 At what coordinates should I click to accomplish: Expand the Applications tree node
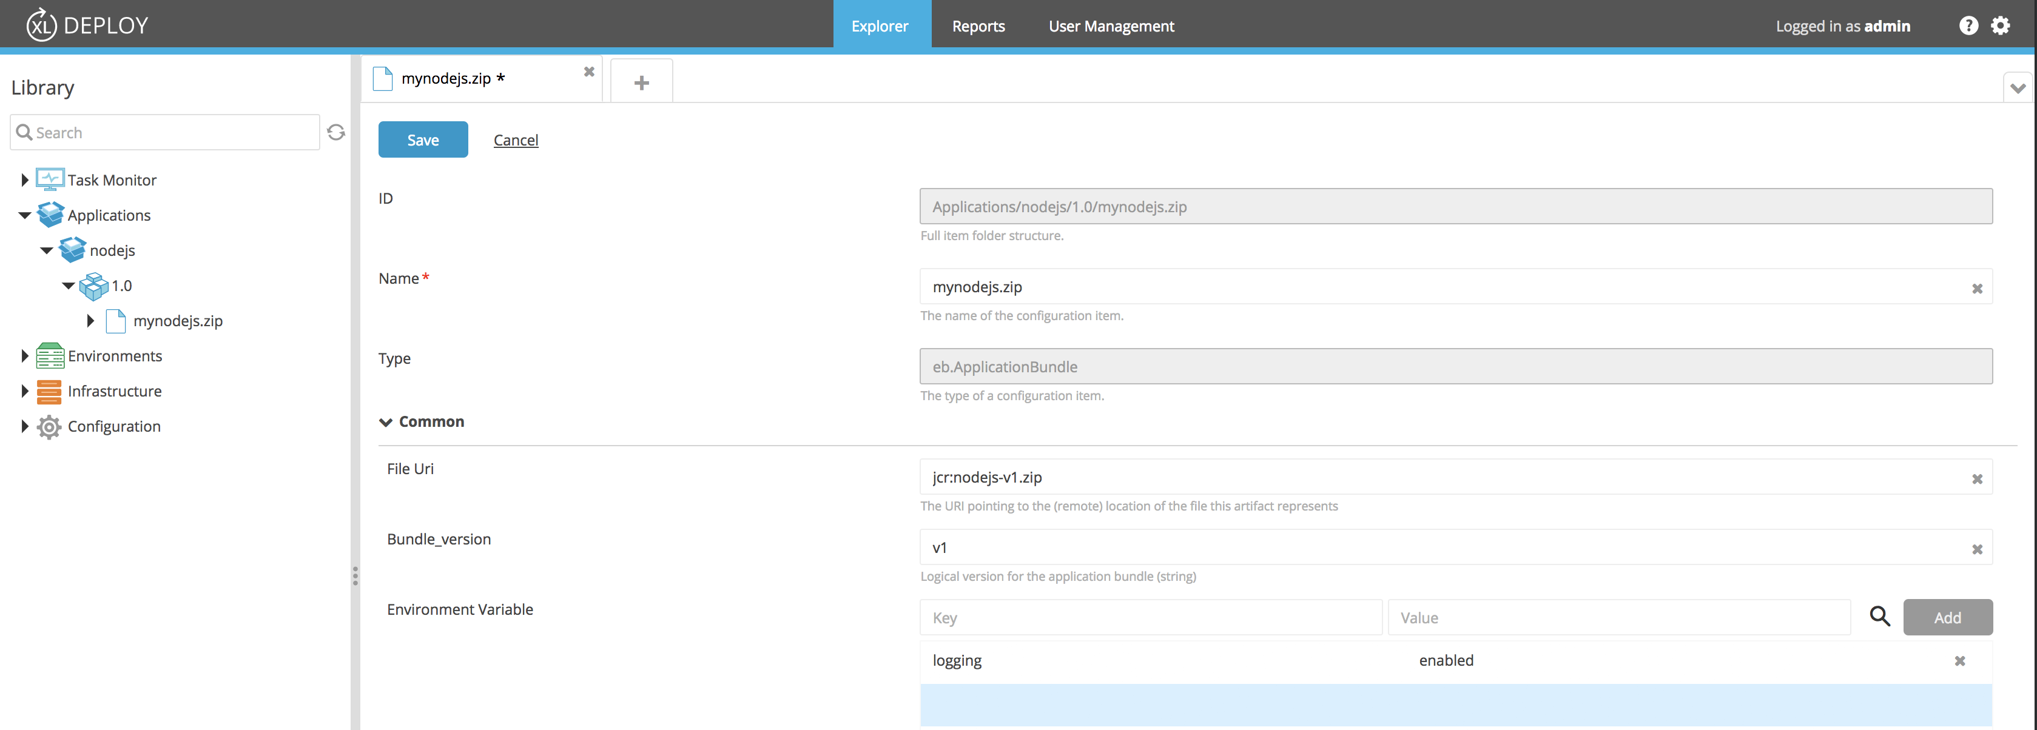(x=24, y=214)
